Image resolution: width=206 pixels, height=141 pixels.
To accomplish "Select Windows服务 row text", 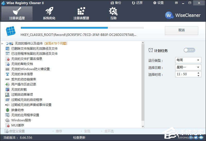I will [x=21, y=120].
